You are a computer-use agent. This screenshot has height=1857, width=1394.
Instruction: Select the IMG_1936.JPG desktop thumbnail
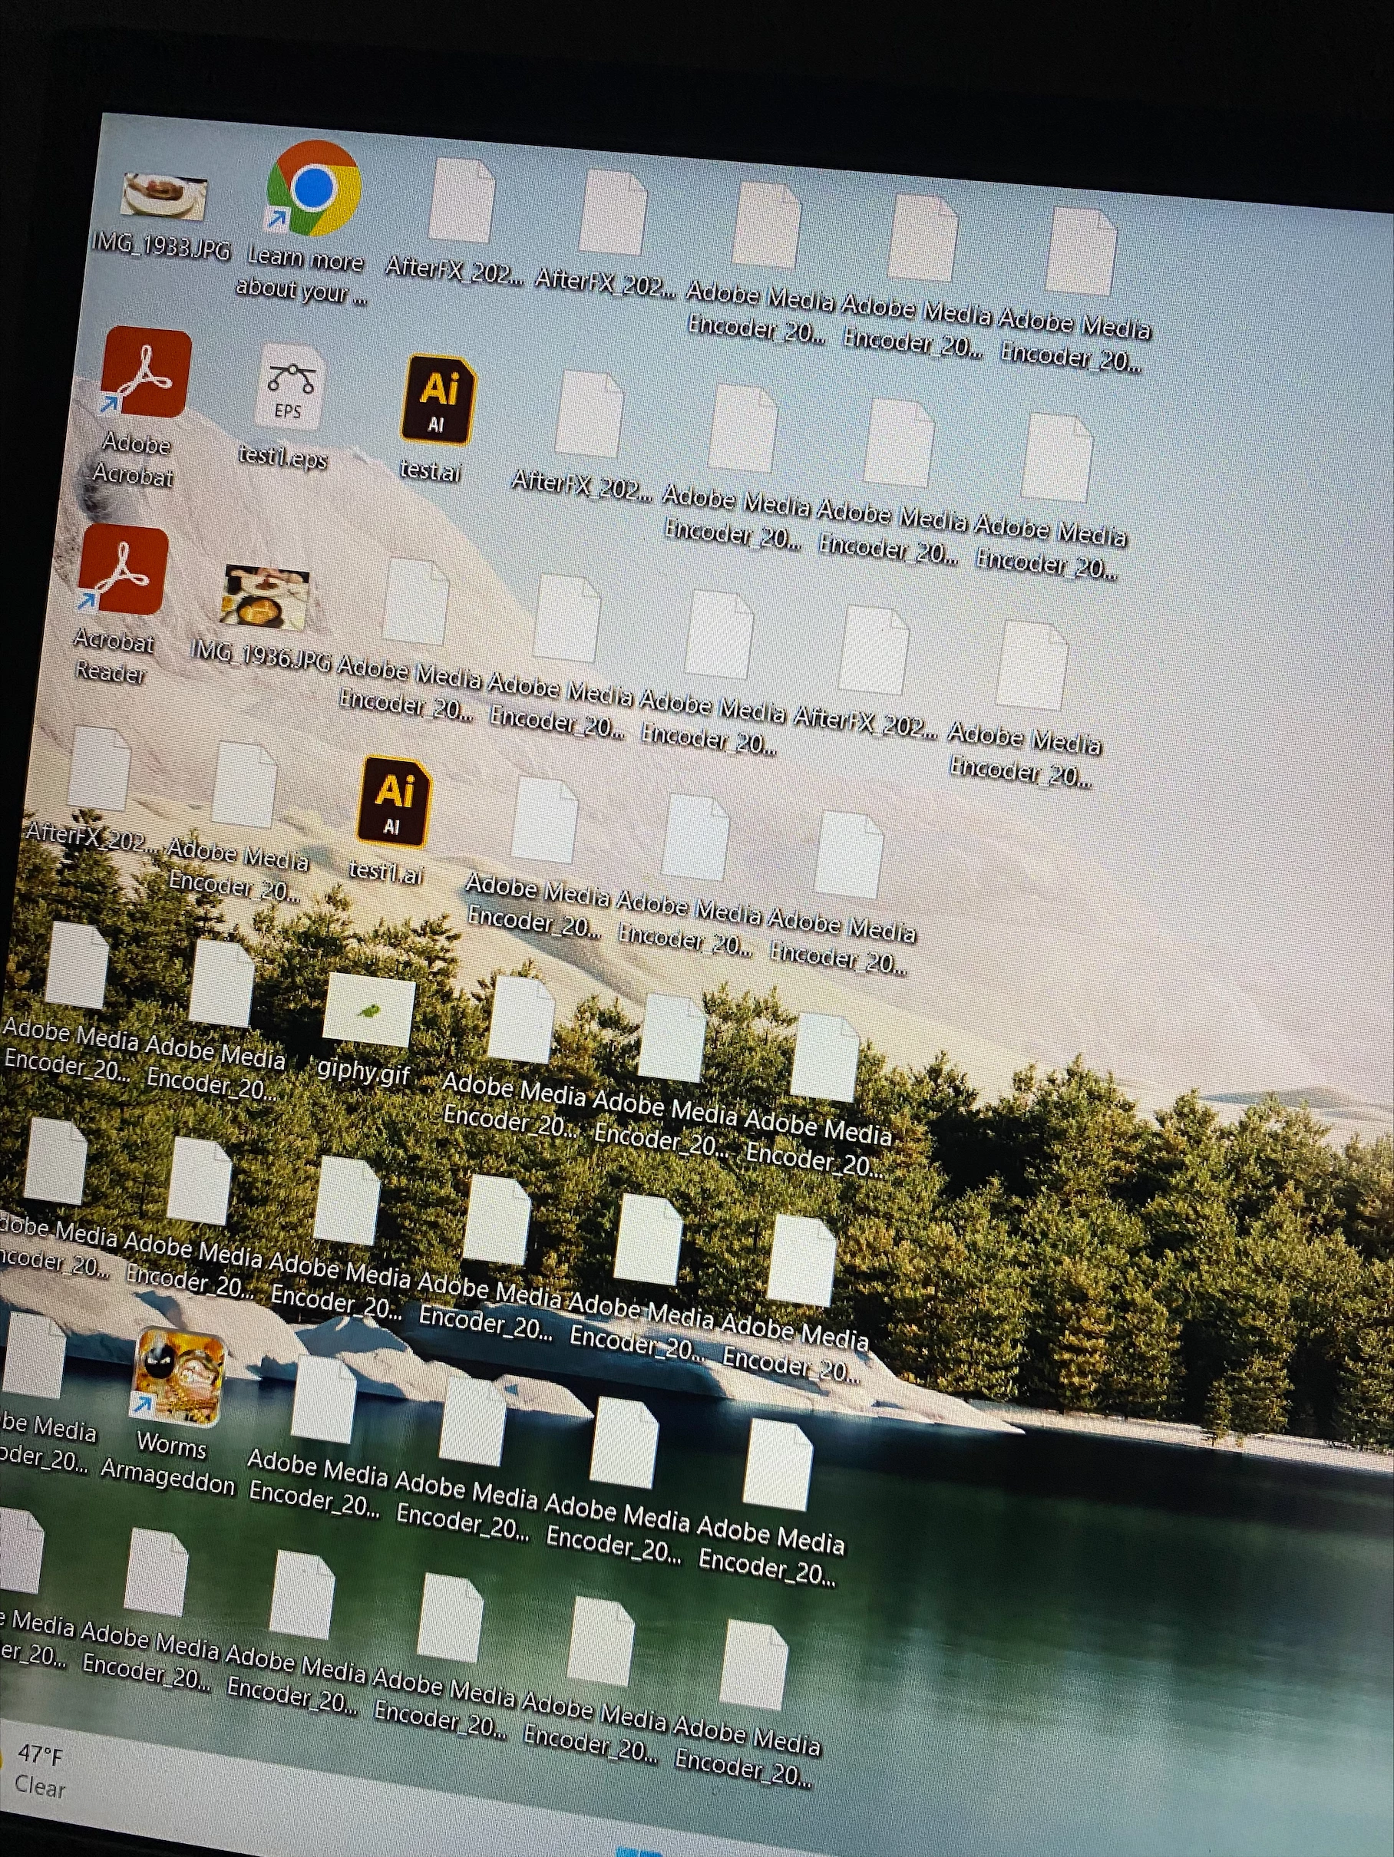coord(266,598)
